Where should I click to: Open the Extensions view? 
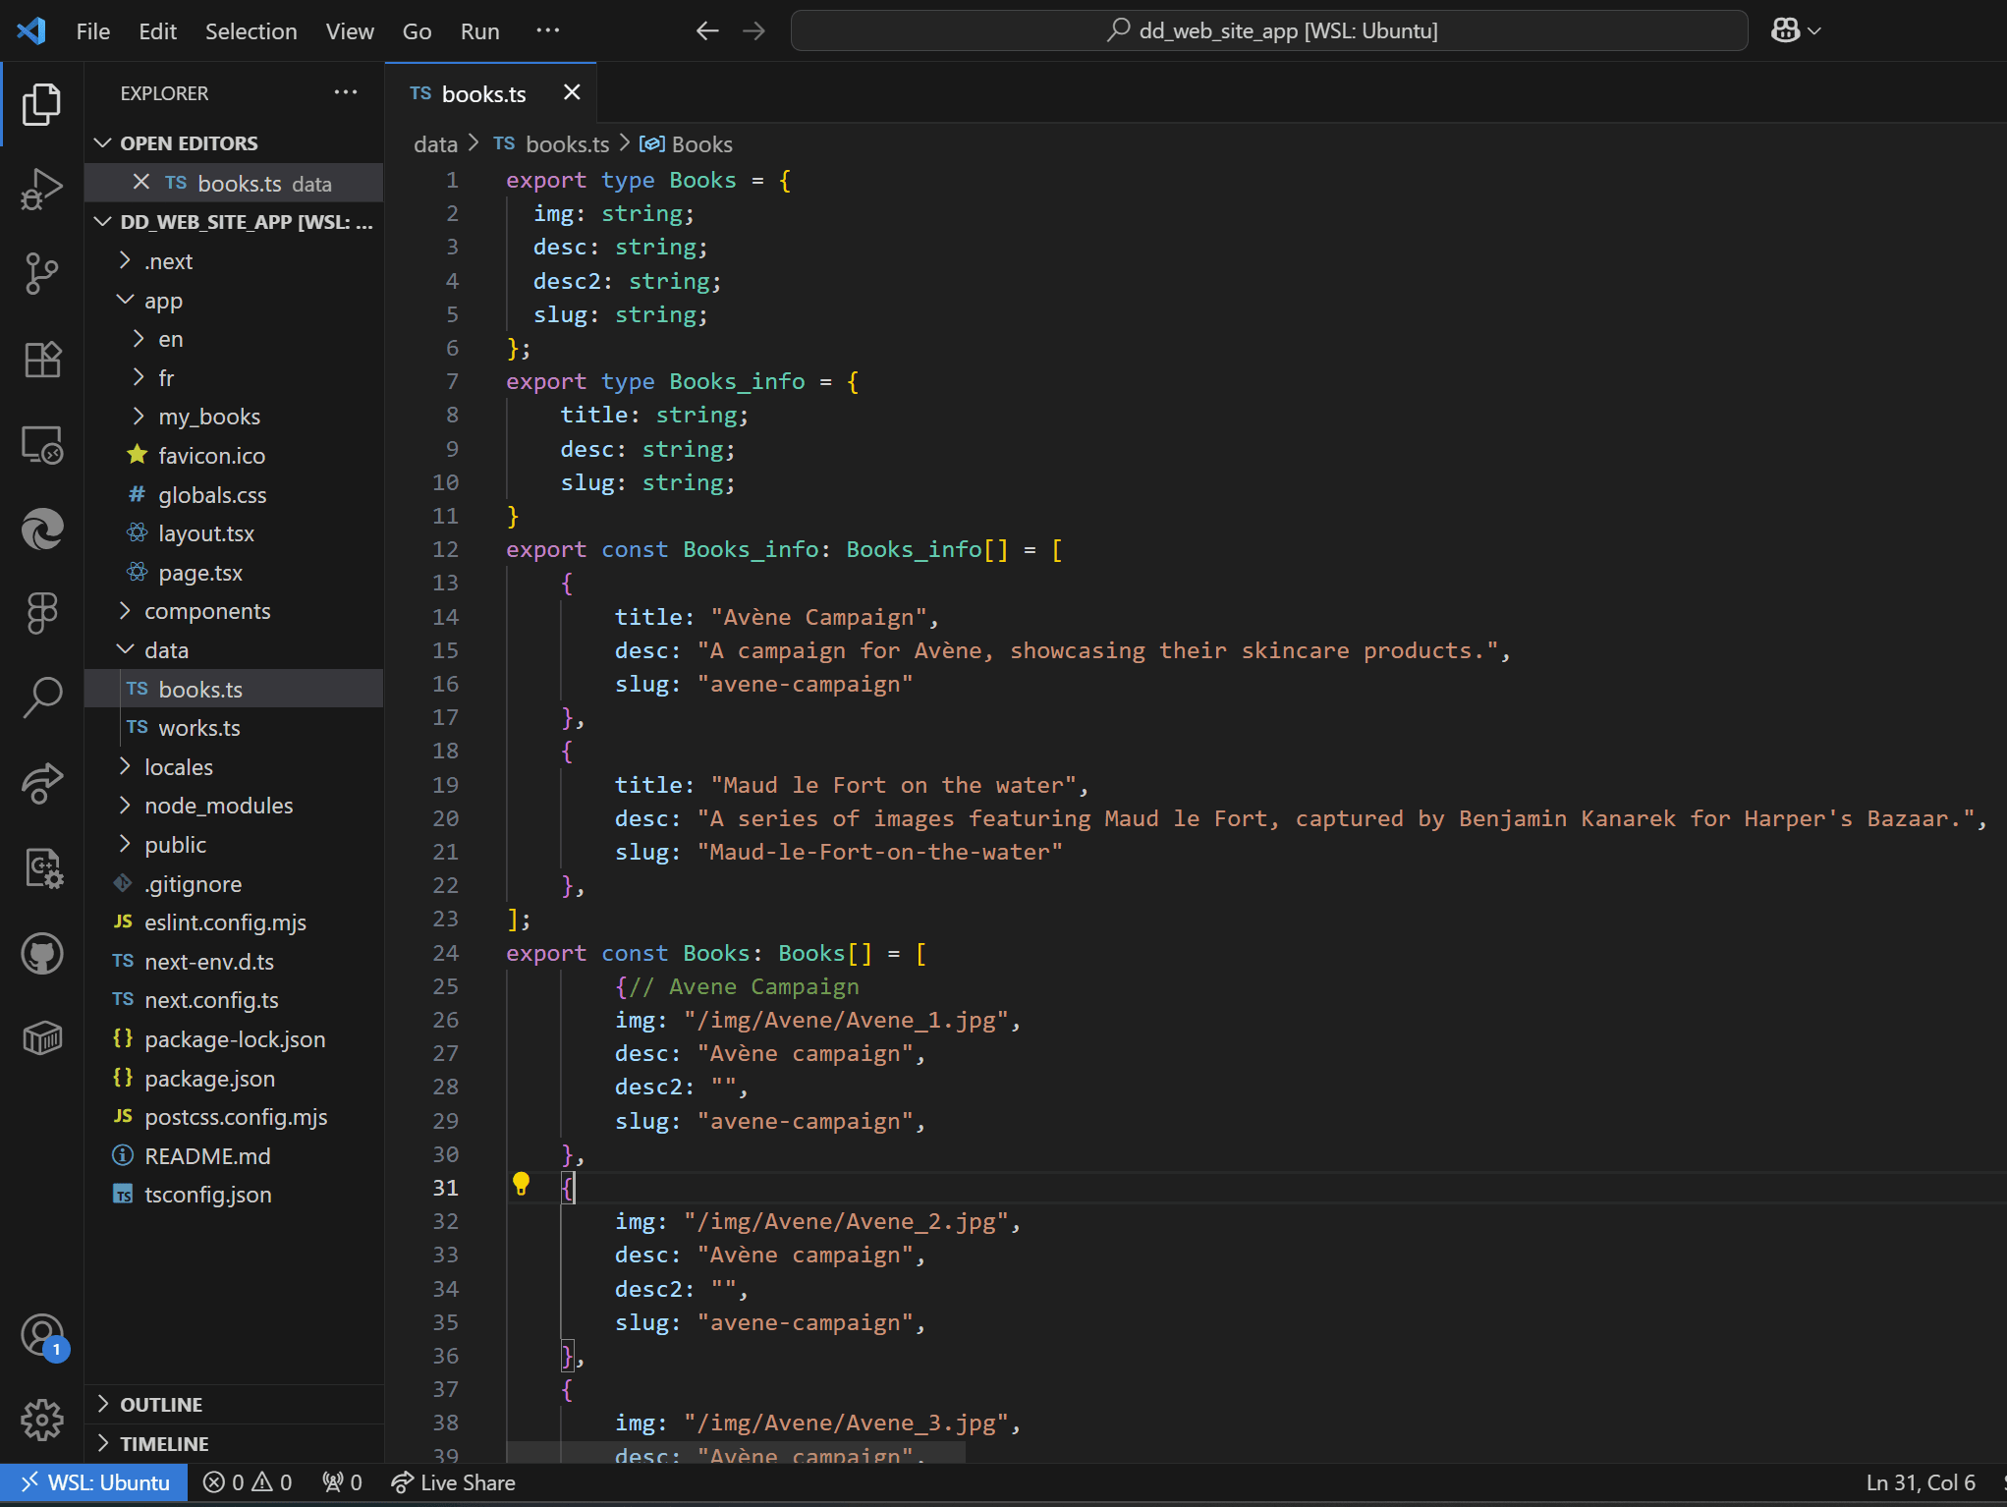tap(41, 360)
